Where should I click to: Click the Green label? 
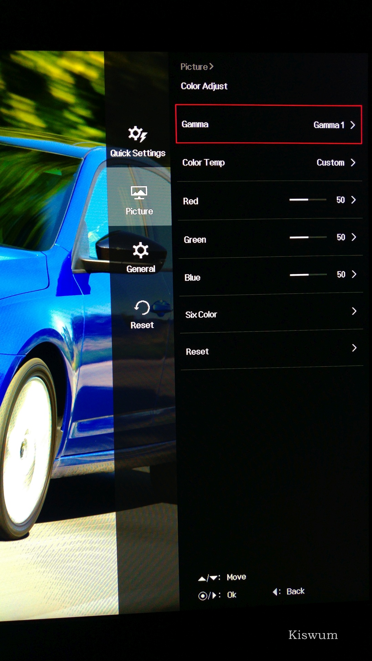click(195, 240)
